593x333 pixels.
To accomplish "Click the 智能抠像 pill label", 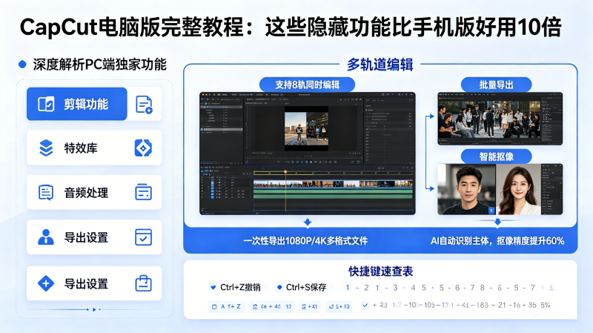I will (496, 156).
